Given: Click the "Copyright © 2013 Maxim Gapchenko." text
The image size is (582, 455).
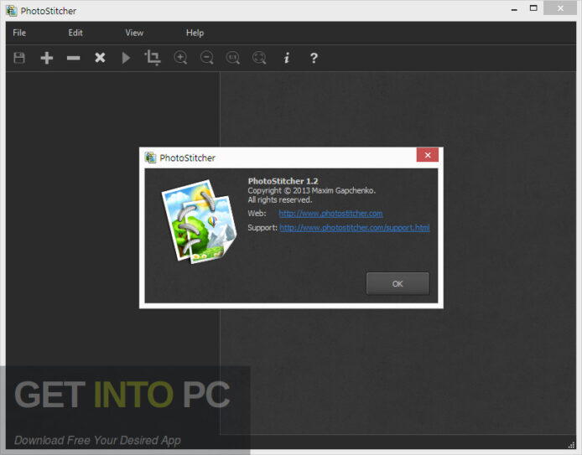Looking at the screenshot, I should (312, 190).
